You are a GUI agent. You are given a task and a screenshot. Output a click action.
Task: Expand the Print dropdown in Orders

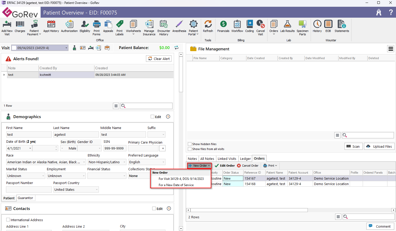(x=276, y=166)
